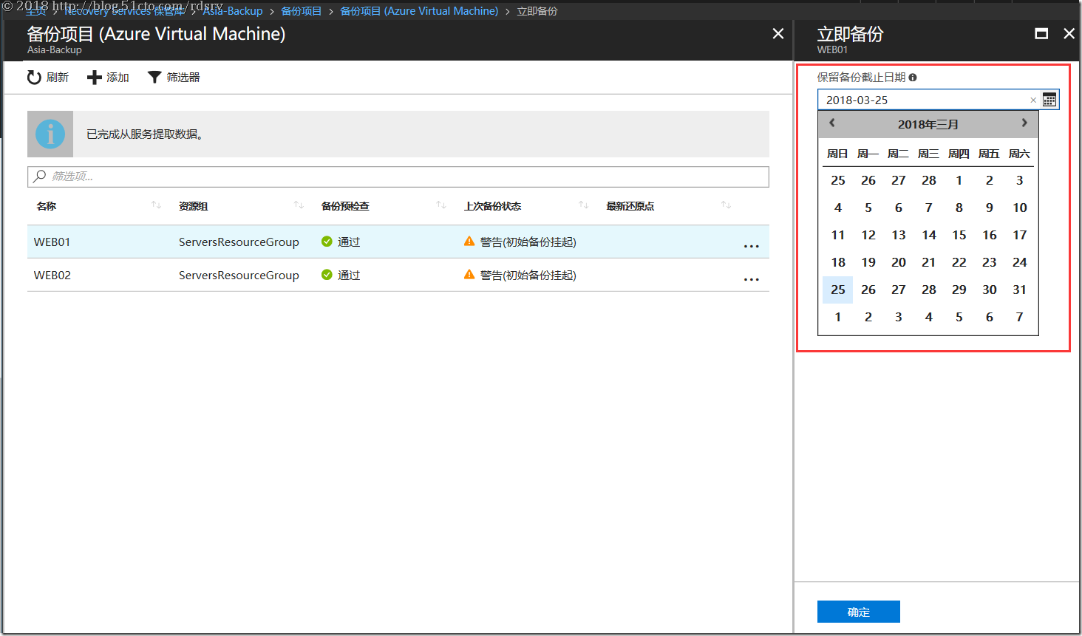The height and width of the screenshot is (636, 1082).
Task: Open the WEB02 row ellipsis menu
Action: 752,279
